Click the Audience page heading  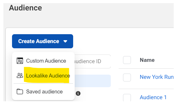25,8
